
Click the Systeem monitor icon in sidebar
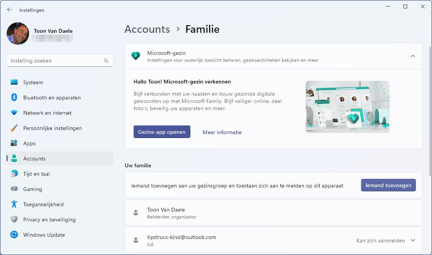pyautogui.click(x=14, y=82)
